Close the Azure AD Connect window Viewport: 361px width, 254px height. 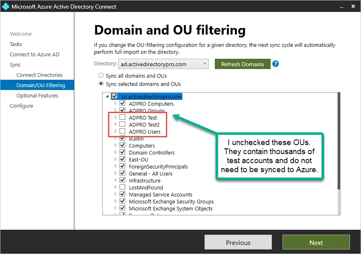tap(353, 7)
